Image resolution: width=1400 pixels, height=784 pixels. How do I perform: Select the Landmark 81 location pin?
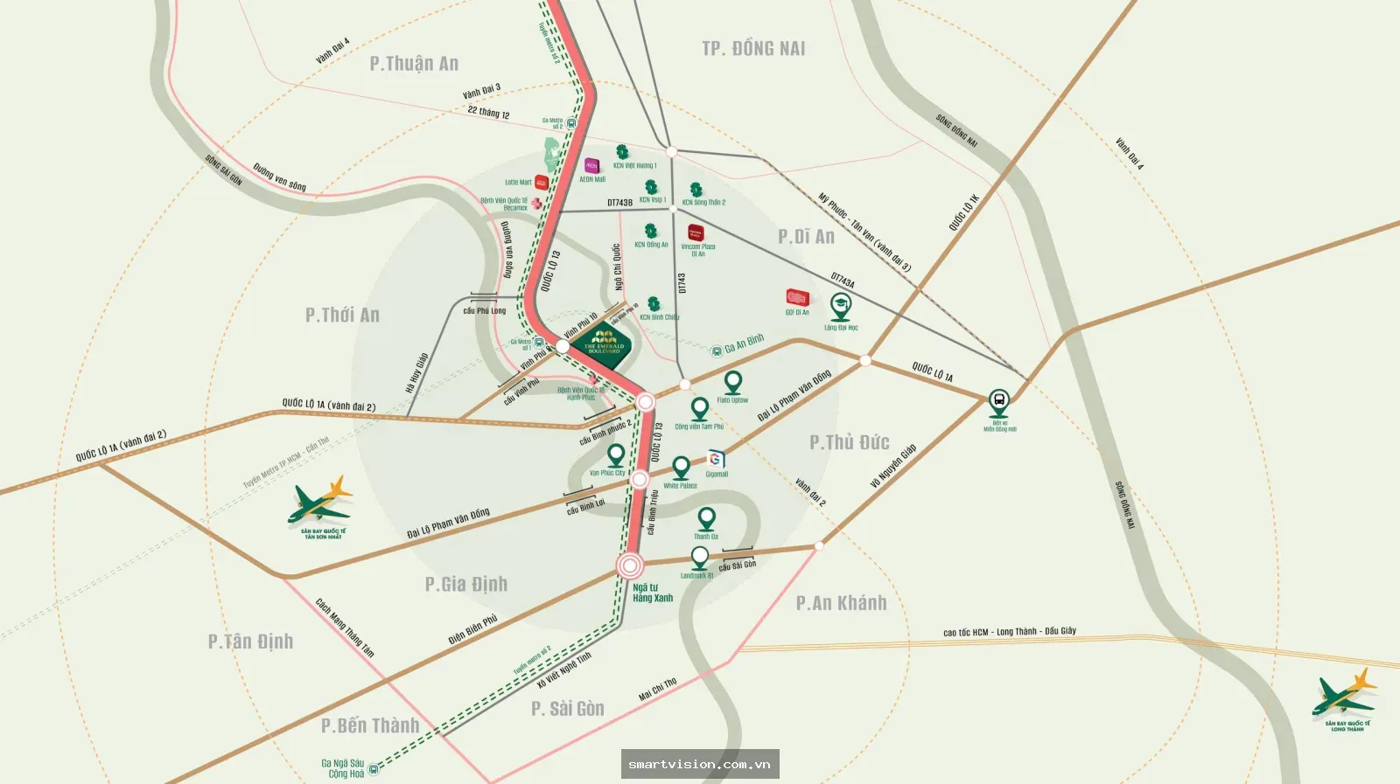coord(700,558)
